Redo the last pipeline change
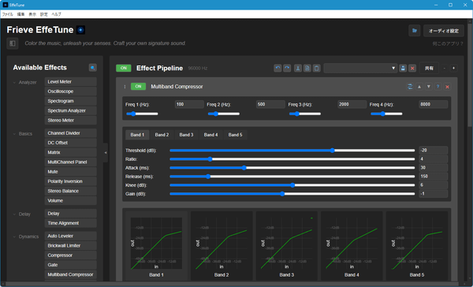The height and width of the screenshot is (287, 473). pos(287,69)
